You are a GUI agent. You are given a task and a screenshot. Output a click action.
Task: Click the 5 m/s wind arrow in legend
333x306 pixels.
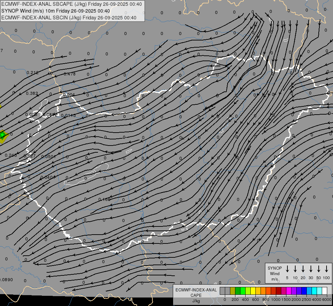click(287, 269)
